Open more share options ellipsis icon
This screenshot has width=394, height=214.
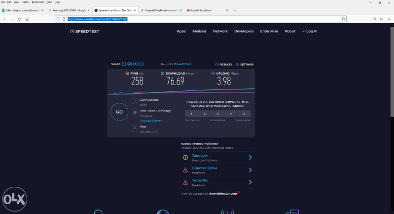point(141,64)
